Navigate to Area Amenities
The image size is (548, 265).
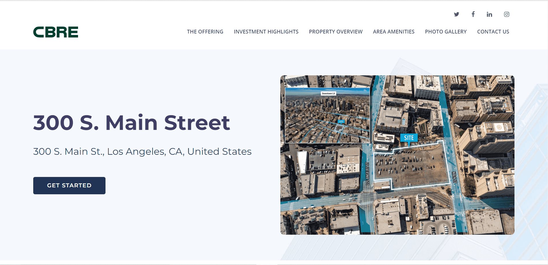[394, 32]
